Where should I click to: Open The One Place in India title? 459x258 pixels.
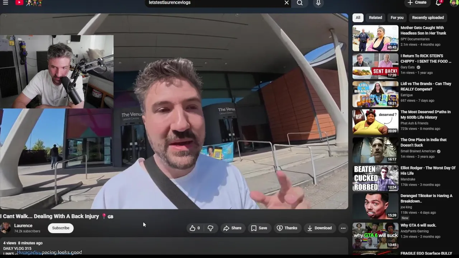[x=423, y=142]
